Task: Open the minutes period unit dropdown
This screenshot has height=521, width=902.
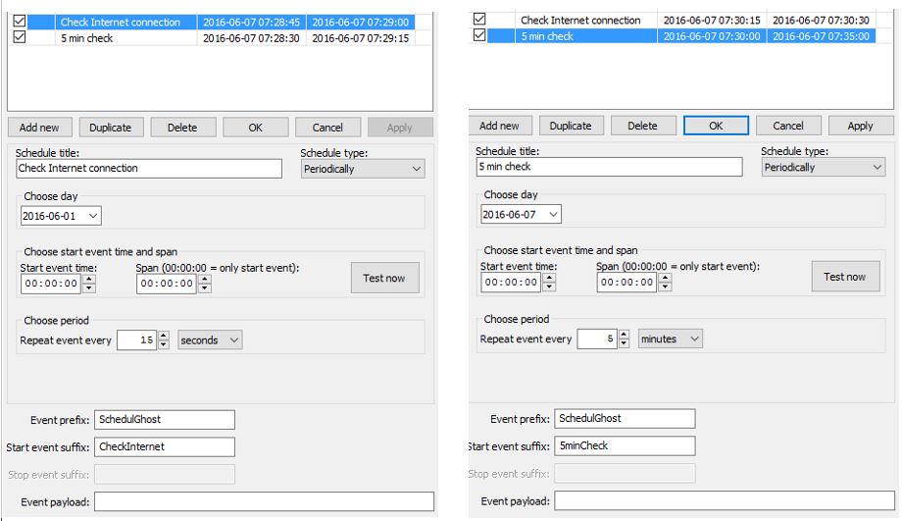Action: point(671,339)
